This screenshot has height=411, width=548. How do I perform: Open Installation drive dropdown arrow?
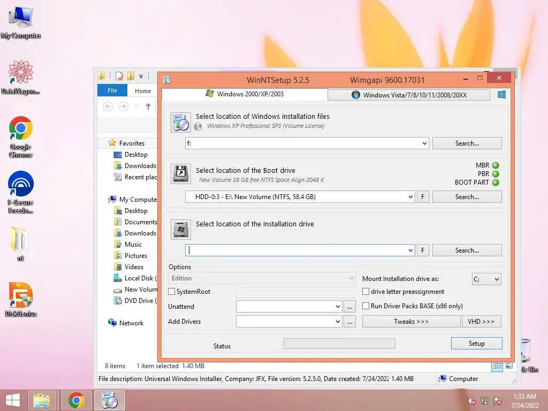pyautogui.click(x=410, y=250)
